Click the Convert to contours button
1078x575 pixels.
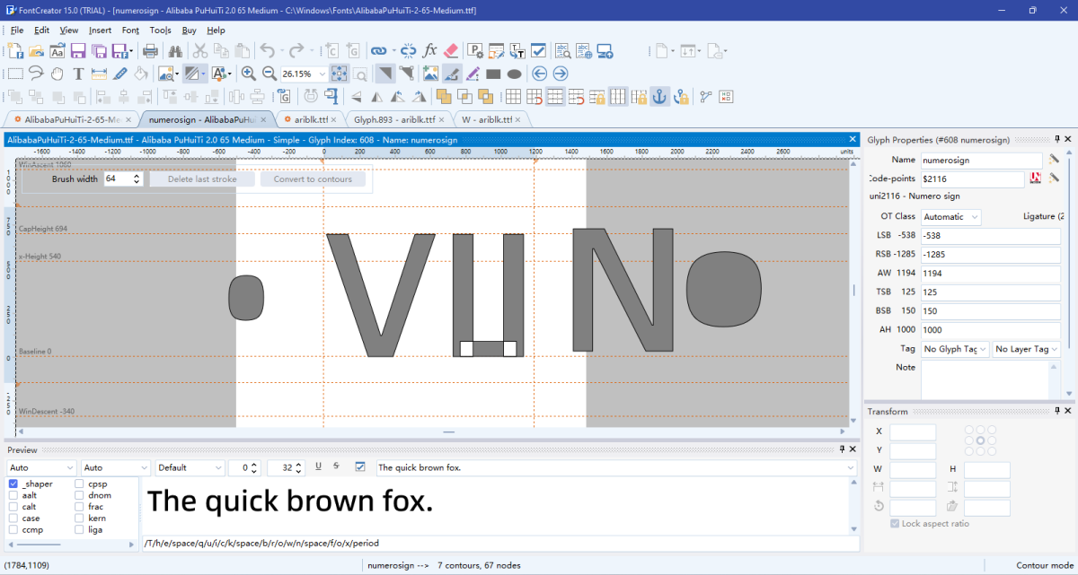(x=314, y=179)
